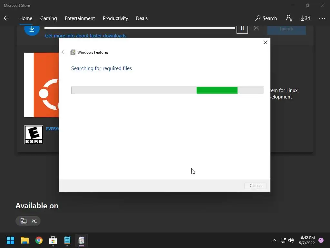Open the Deals tab
Image resolution: width=330 pixels, height=248 pixels.
pyautogui.click(x=142, y=18)
